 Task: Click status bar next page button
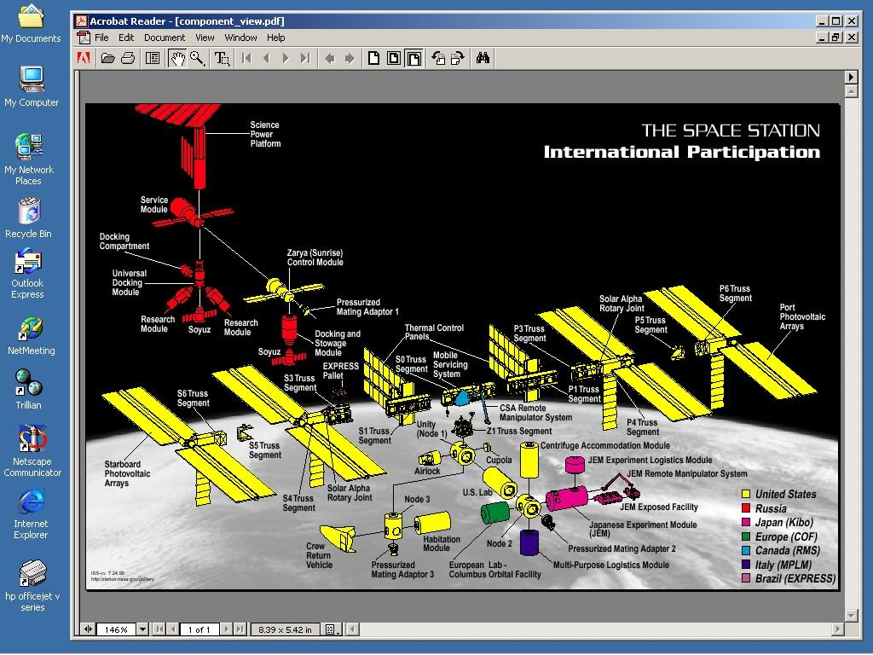pos(226,629)
